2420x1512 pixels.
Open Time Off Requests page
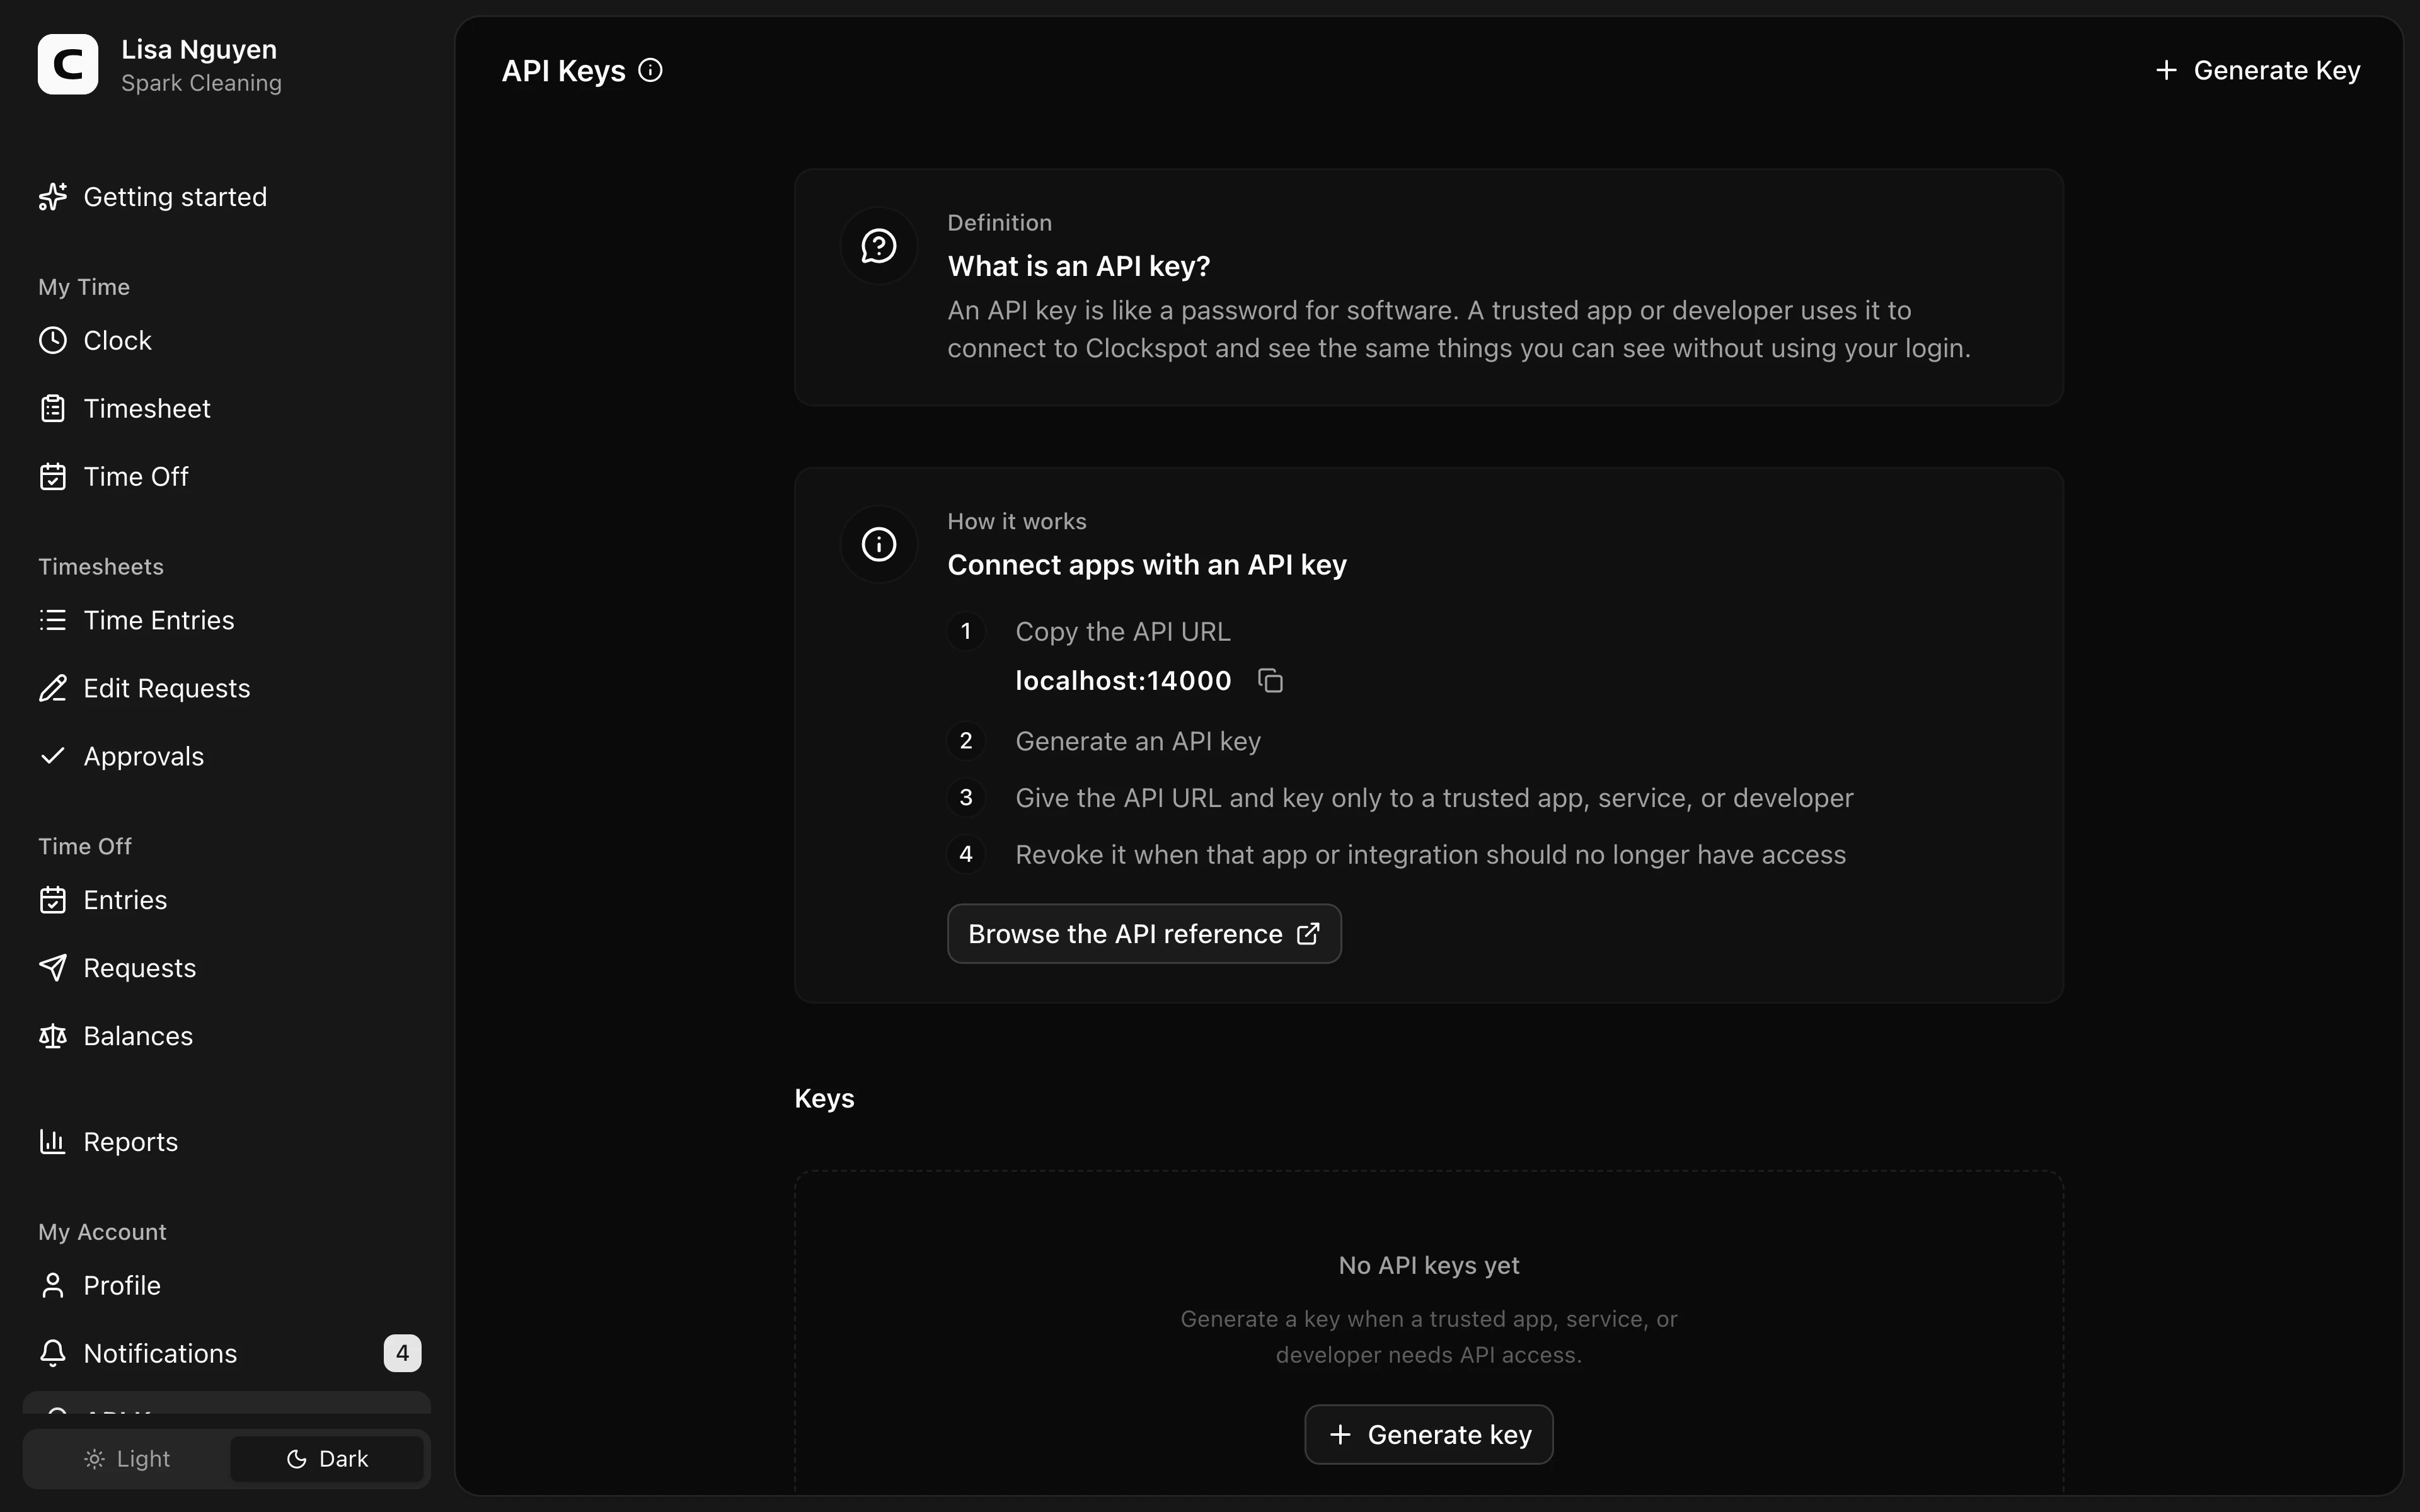(x=227, y=968)
